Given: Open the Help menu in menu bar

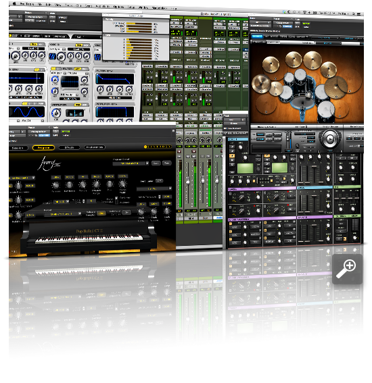Looking at the screenshot, I should tap(174, 8).
